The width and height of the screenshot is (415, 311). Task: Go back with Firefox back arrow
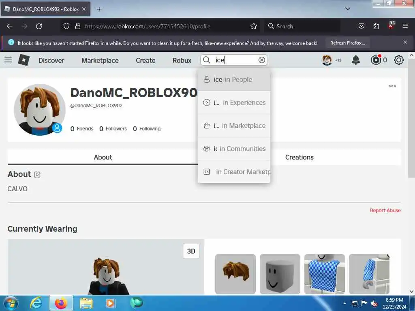(x=10, y=26)
